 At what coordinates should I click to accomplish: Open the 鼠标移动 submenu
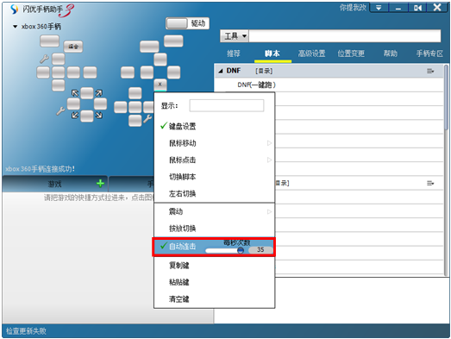pyautogui.click(x=214, y=143)
